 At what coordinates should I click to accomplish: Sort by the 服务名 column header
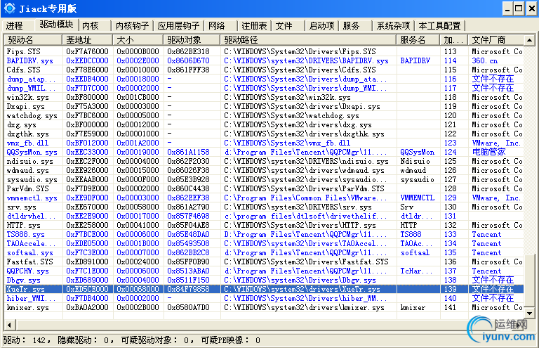(x=418, y=40)
